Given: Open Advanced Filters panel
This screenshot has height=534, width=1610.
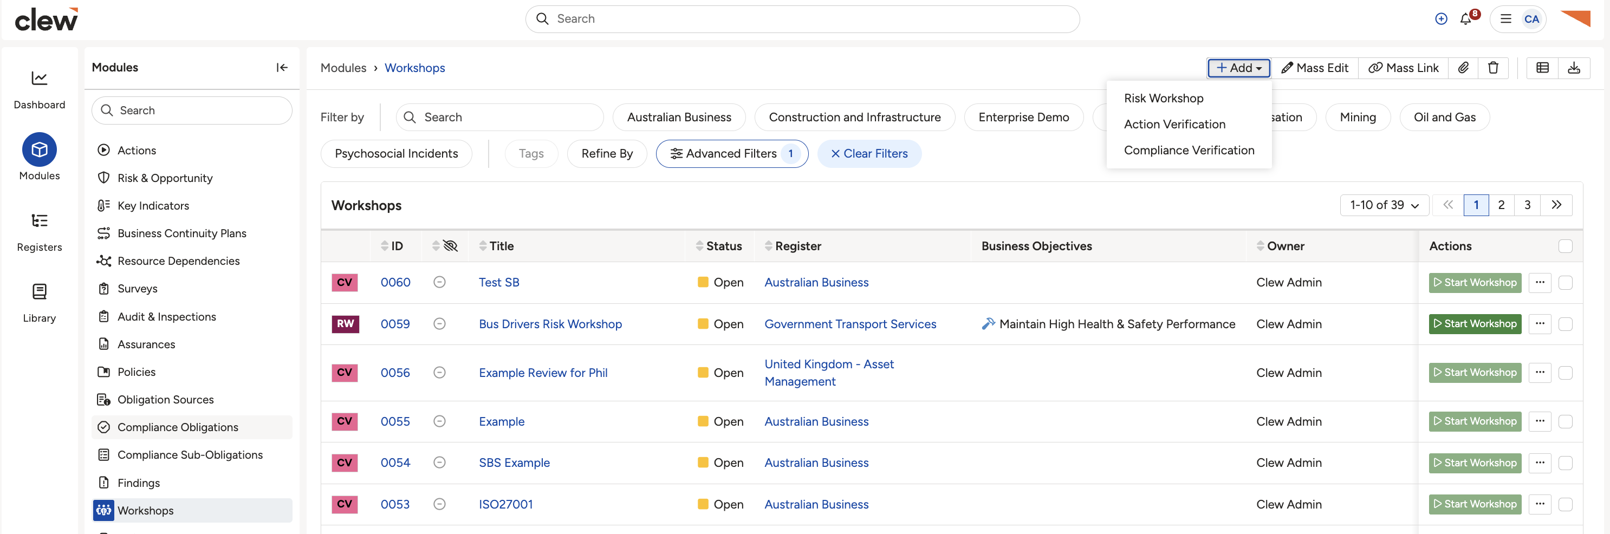Looking at the screenshot, I should (731, 154).
